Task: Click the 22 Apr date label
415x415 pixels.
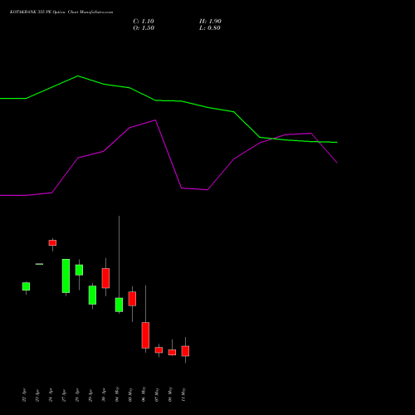Action: [24, 395]
